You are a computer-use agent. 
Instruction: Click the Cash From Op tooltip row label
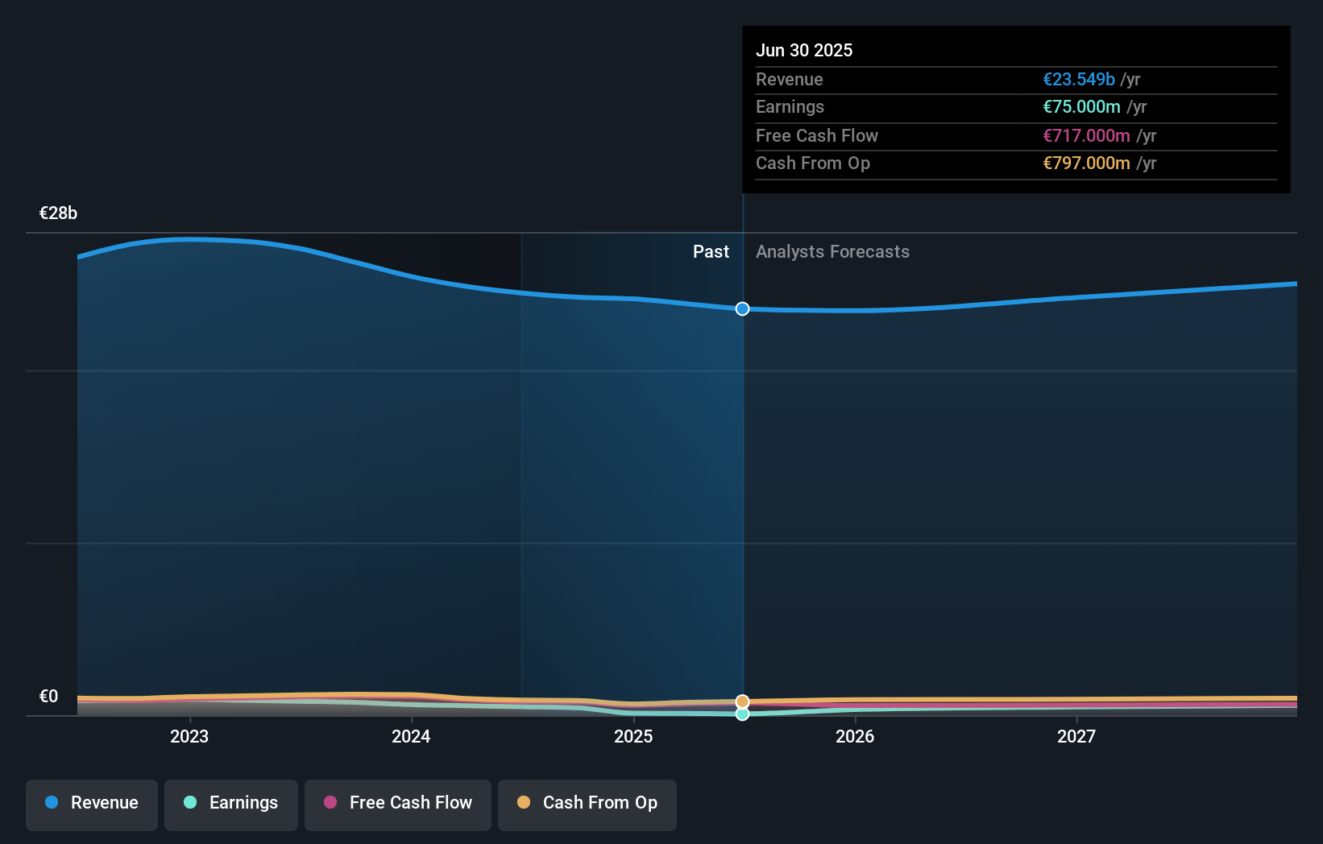[x=812, y=163]
